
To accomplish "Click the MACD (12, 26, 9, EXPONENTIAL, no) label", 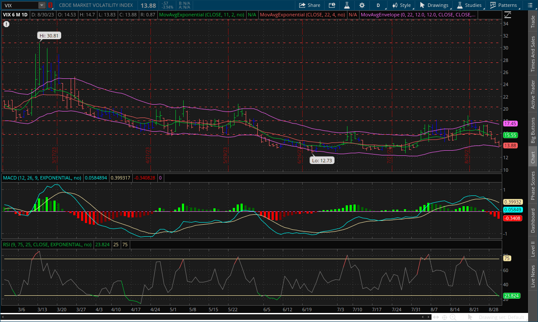I will 42,177.
